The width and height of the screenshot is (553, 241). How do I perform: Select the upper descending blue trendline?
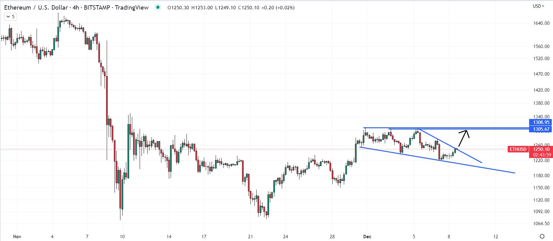click(450, 145)
